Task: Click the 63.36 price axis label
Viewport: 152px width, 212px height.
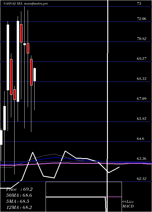Action: (142, 159)
